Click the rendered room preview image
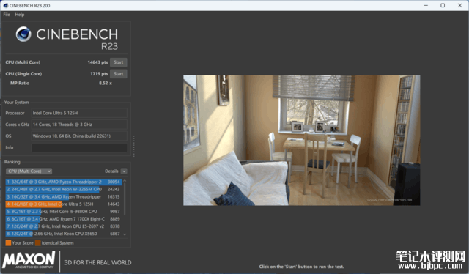The image size is (469, 274). click(x=301, y=140)
